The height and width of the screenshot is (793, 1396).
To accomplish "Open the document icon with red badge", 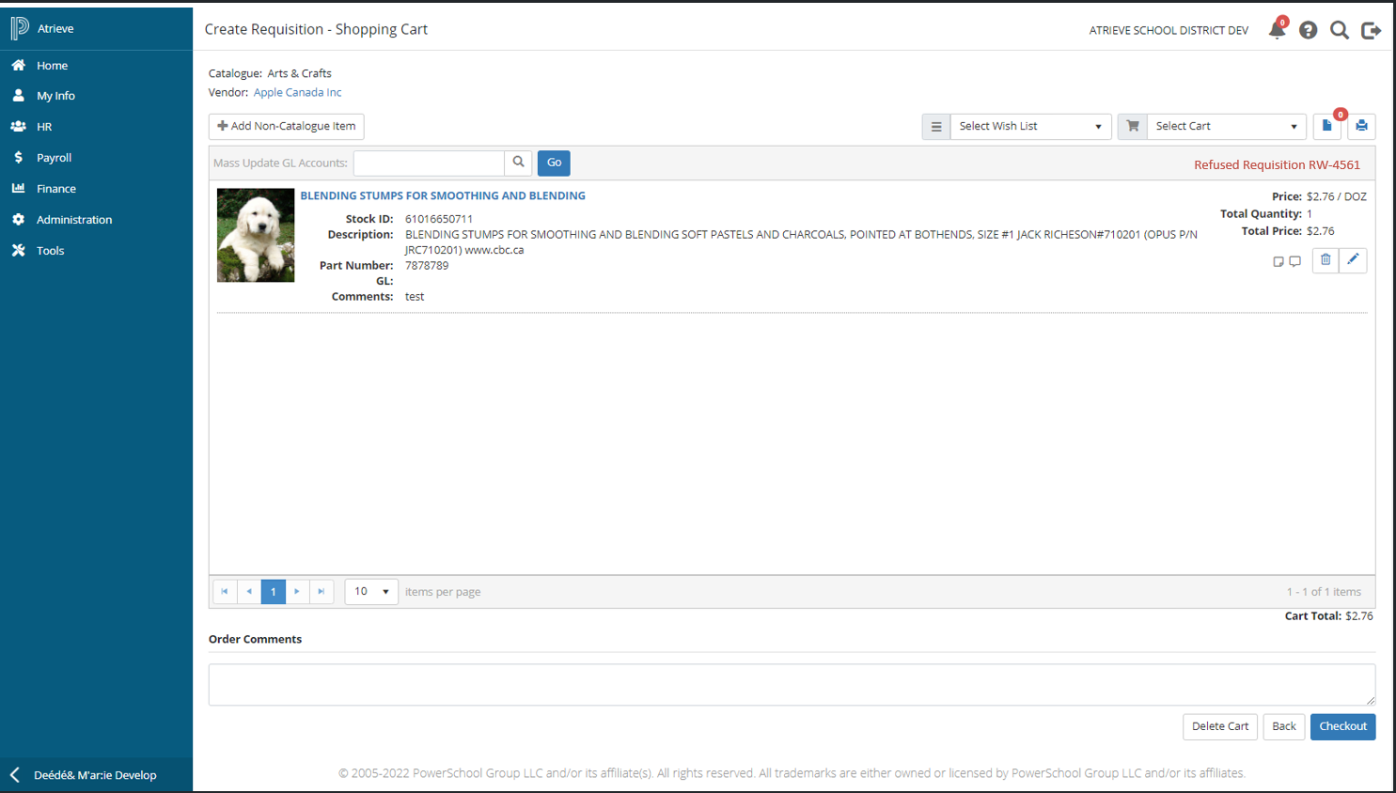I will coord(1327,126).
